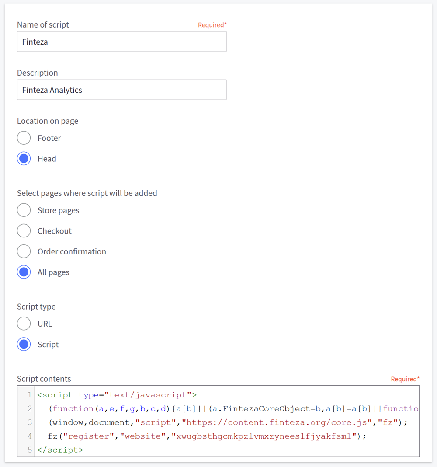Click code line 3 with core.js URL
The height and width of the screenshot is (467, 437).
(x=228, y=422)
